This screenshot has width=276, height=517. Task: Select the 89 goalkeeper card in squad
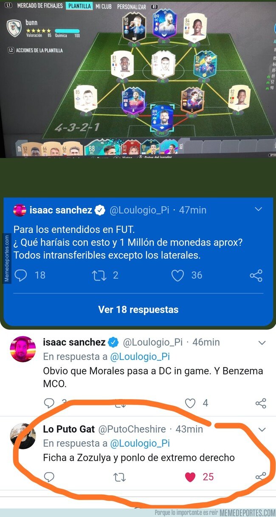coord(163,118)
